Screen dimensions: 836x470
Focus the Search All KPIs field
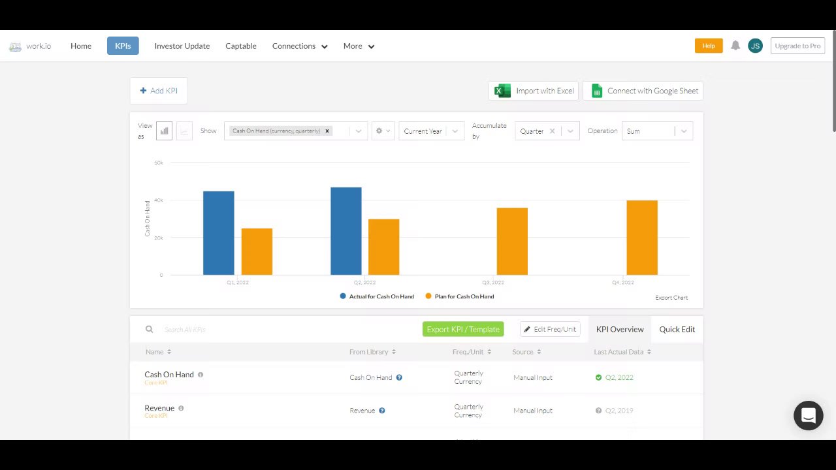281,330
